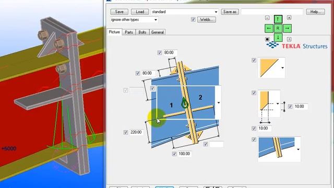Click the empty field right of 100.00

point(217,144)
